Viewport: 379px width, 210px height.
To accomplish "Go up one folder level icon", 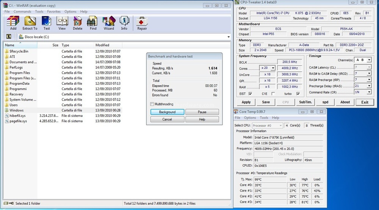I will point(9,36).
